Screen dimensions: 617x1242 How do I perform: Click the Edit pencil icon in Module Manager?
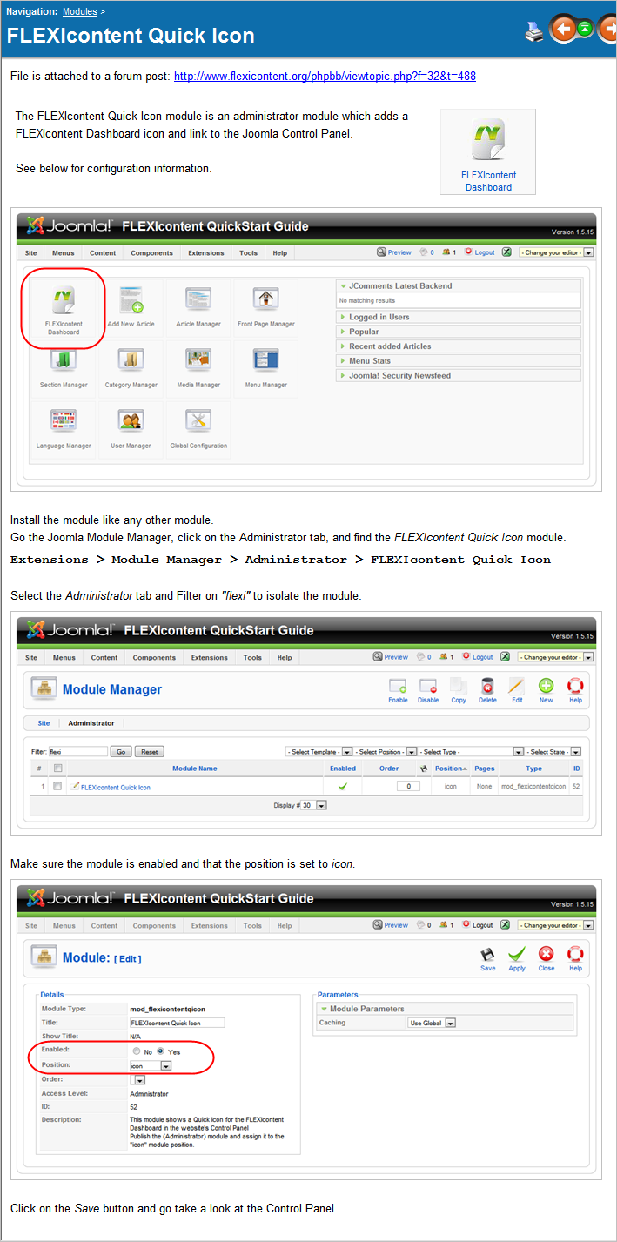517,691
